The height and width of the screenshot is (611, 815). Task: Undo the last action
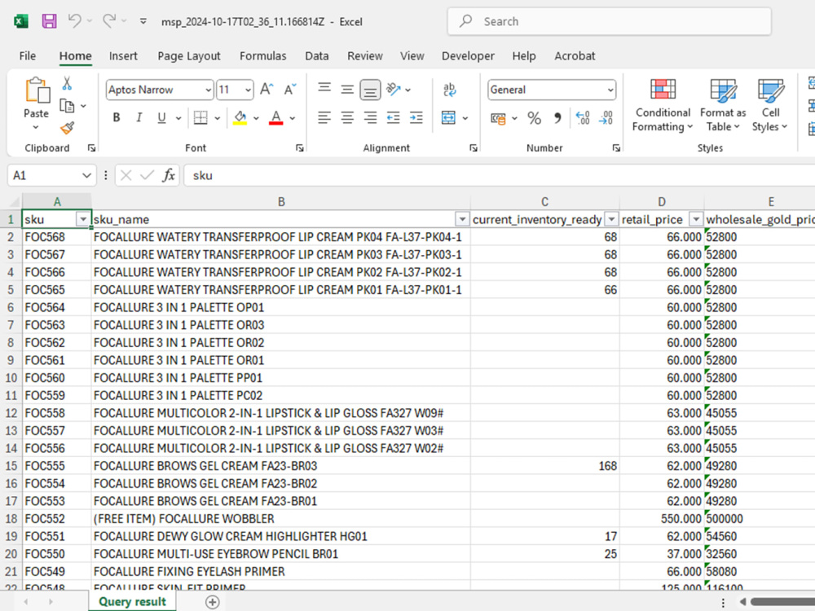[x=75, y=21]
